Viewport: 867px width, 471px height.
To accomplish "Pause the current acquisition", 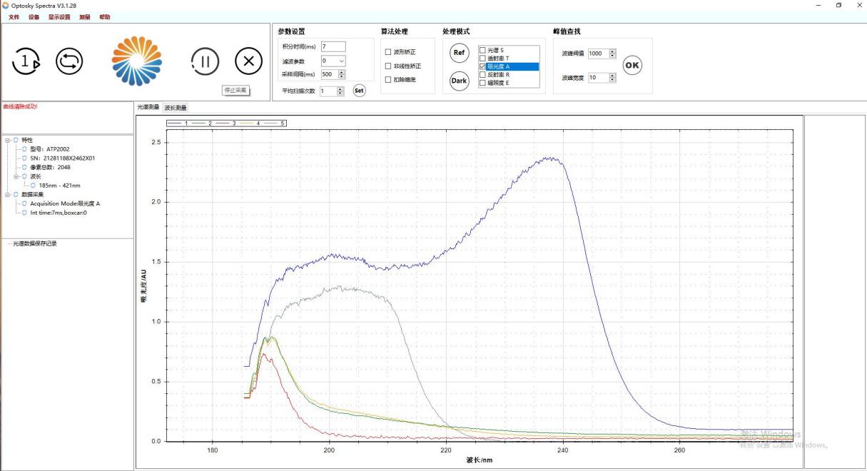I will (205, 62).
